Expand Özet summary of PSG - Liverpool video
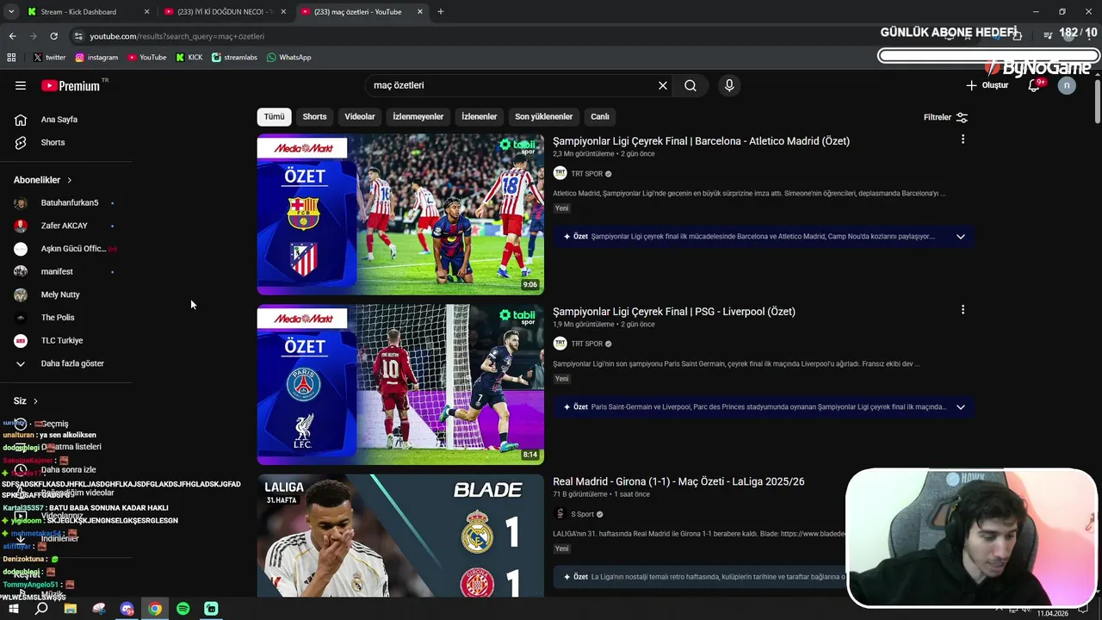Screen dimensions: 1102x620 [961, 407]
